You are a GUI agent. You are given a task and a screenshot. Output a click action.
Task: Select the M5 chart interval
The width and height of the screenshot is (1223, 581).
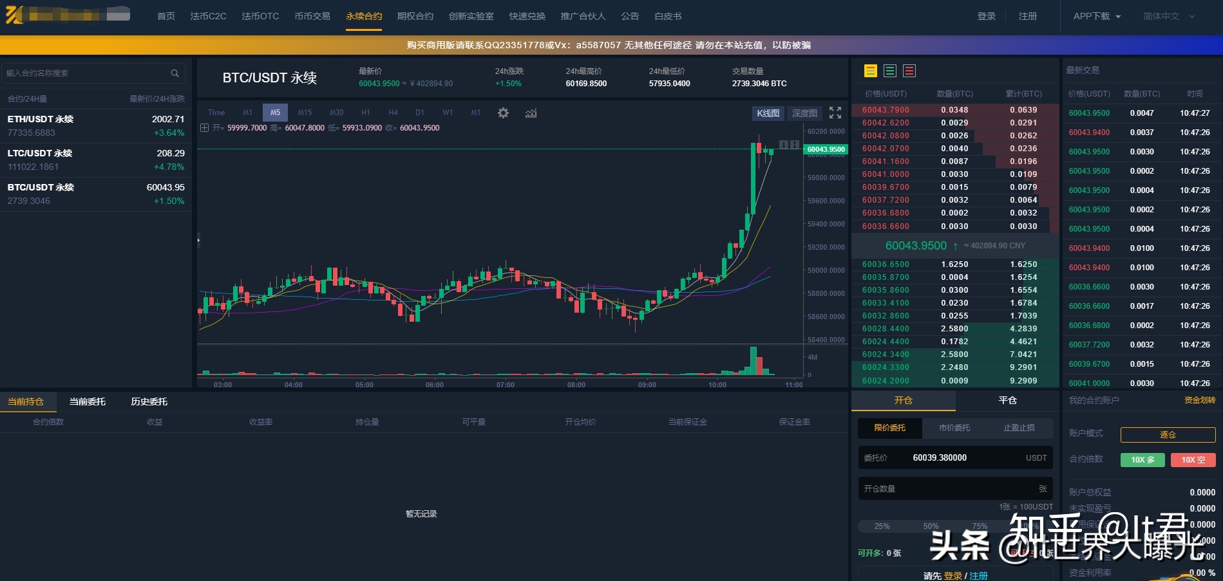[x=275, y=113]
